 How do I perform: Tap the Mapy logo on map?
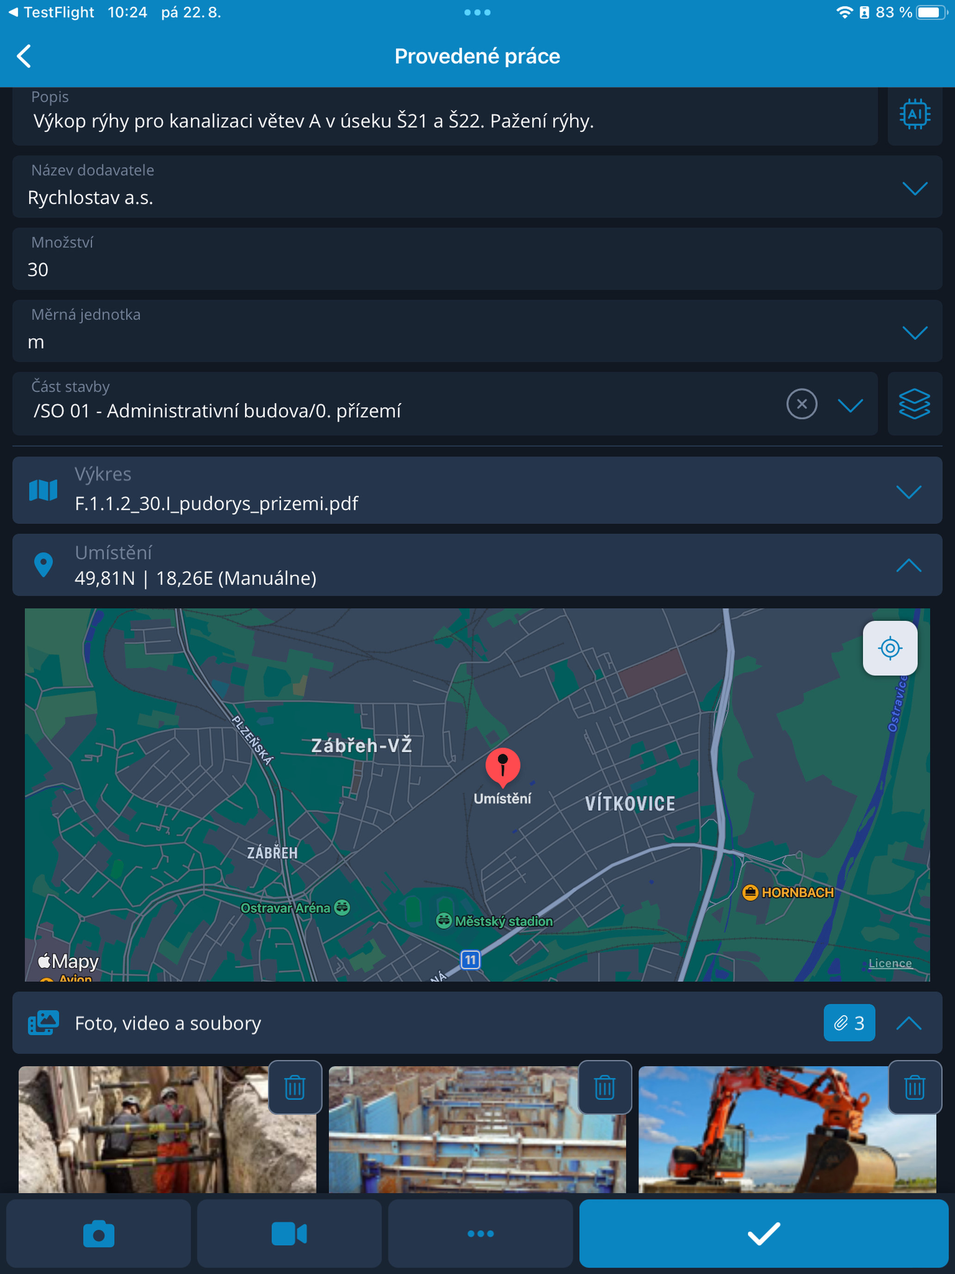tap(68, 961)
